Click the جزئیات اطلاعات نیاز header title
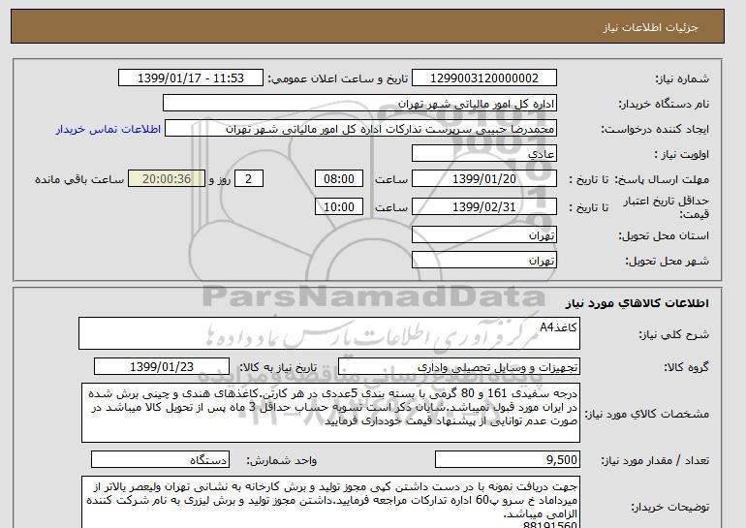 650,27
